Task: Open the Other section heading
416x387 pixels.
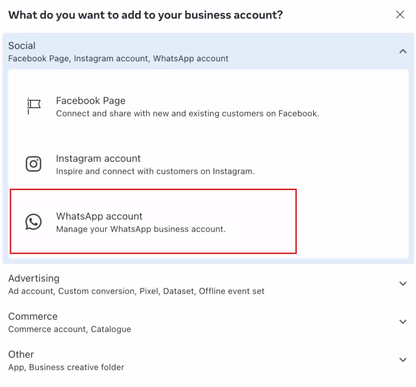Action: point(21,354)
